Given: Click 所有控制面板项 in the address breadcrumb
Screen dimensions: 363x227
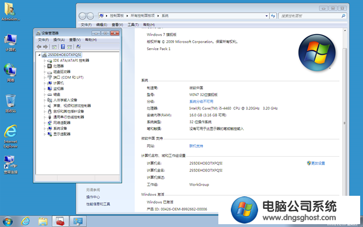Looking at the screenshot, I should 142,16.
